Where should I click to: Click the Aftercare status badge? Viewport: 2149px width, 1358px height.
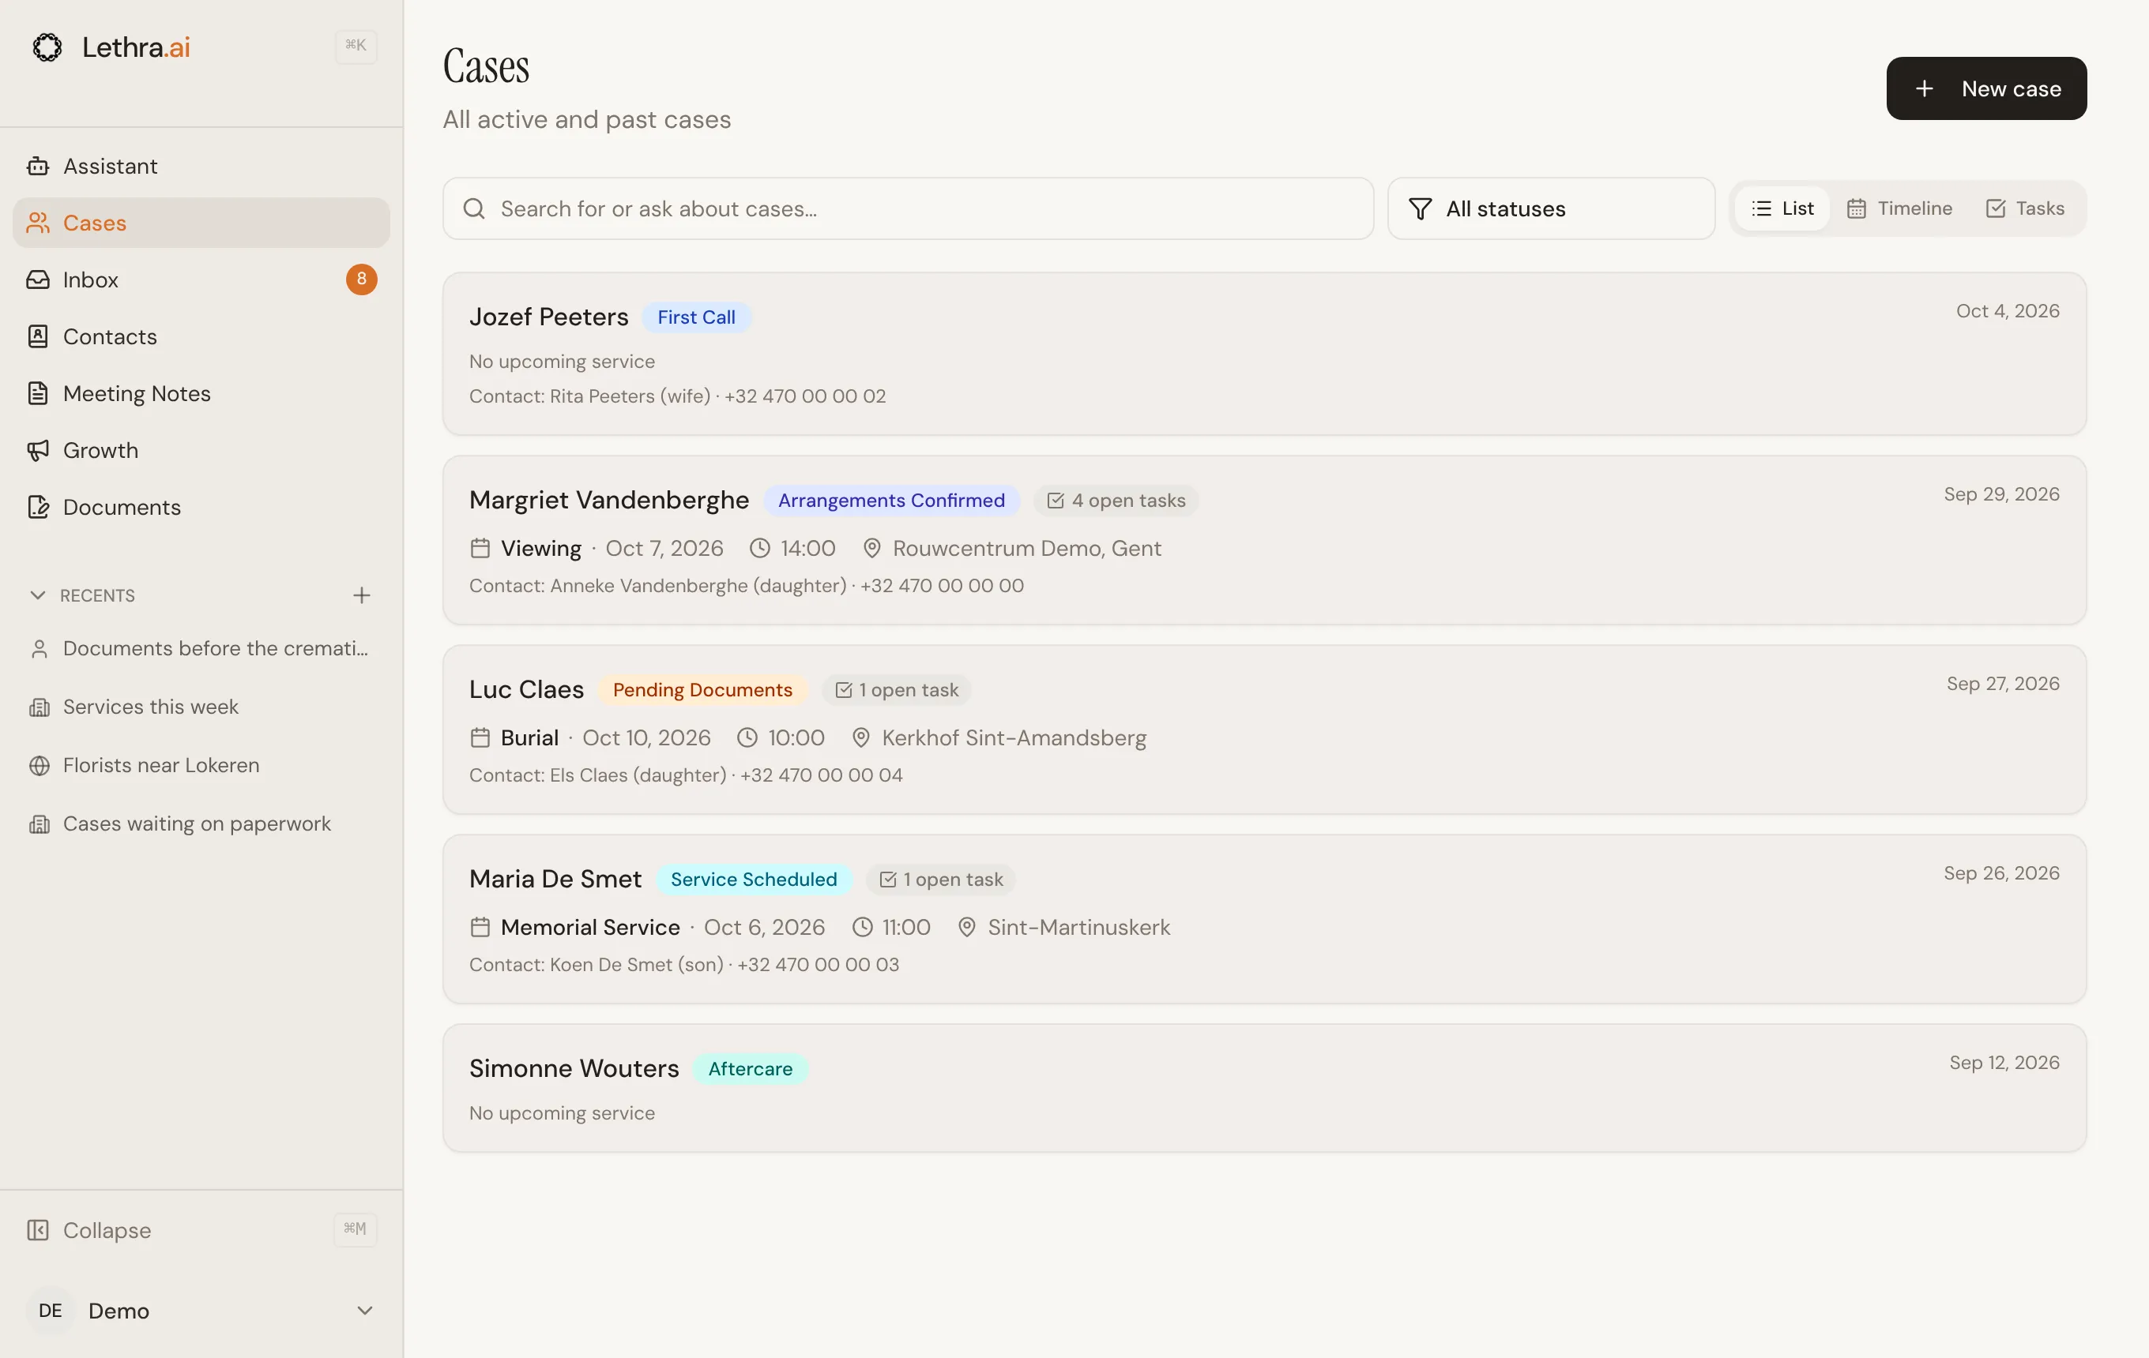coord(750,1068)
